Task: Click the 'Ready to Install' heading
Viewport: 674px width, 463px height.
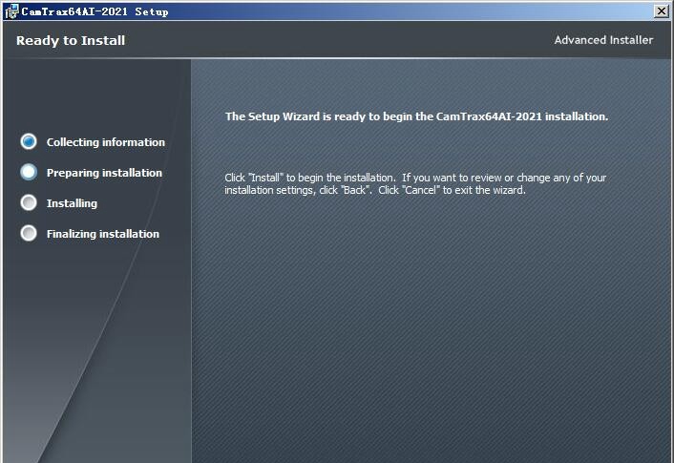Action: pos(71,40)
